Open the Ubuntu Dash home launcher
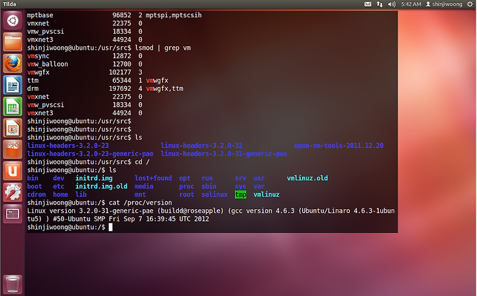This screenshot has width=477, height=296. 13,21
